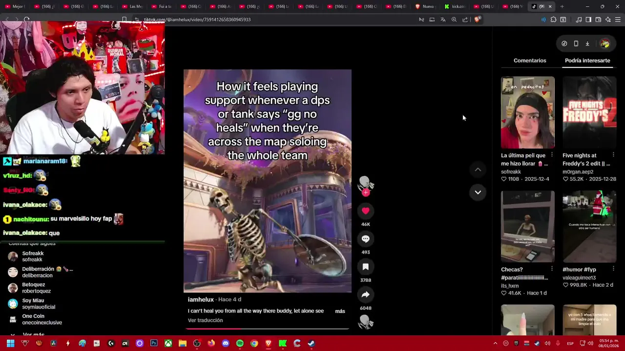Switch to the 'Las Me' YouTube tab
The height and width of the screenshot is (351, 625).
pos(132,6)
